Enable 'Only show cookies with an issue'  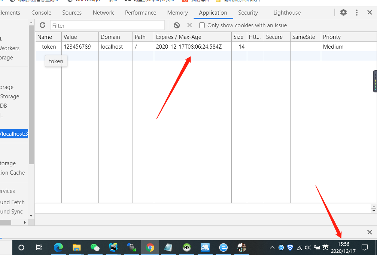(202, 25)
